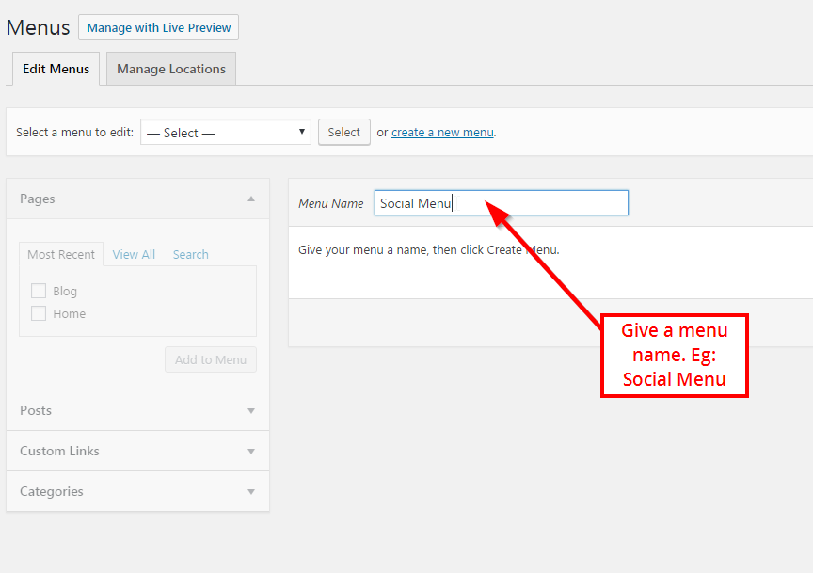Check the Home page checkbox

pos(39,313)
